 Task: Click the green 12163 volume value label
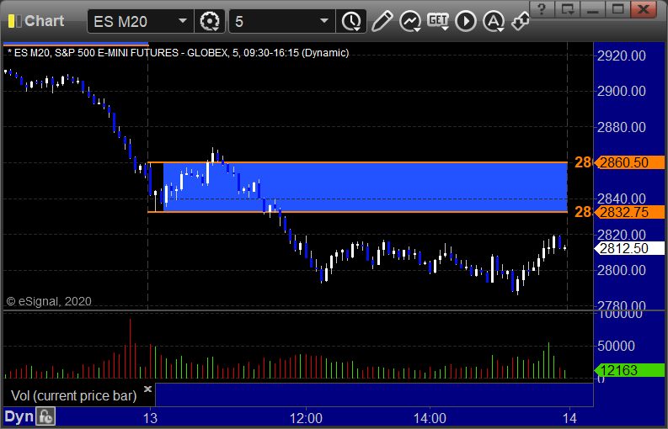629,370
